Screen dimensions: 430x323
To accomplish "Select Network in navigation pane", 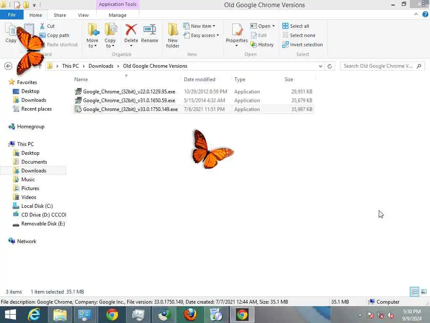I will tap(26, 241).
